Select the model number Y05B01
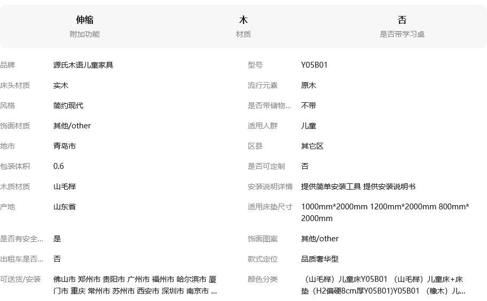 [x=314, y=65]
